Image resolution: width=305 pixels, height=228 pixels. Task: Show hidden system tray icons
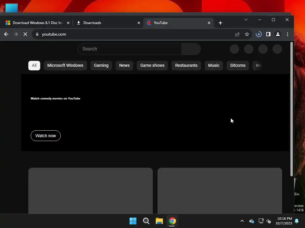242,221
